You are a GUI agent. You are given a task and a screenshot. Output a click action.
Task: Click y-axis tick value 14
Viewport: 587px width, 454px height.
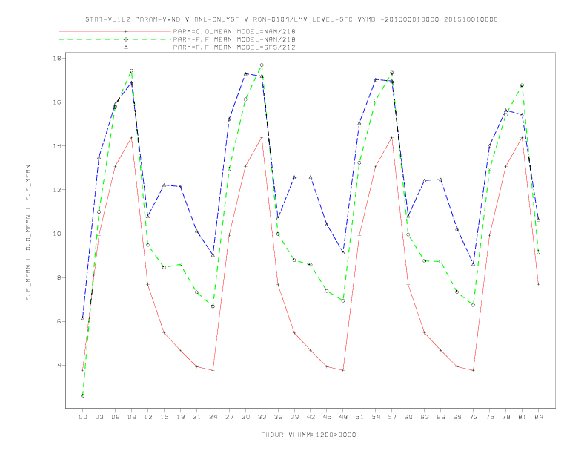pyautogui.click(x=57, y=146)
